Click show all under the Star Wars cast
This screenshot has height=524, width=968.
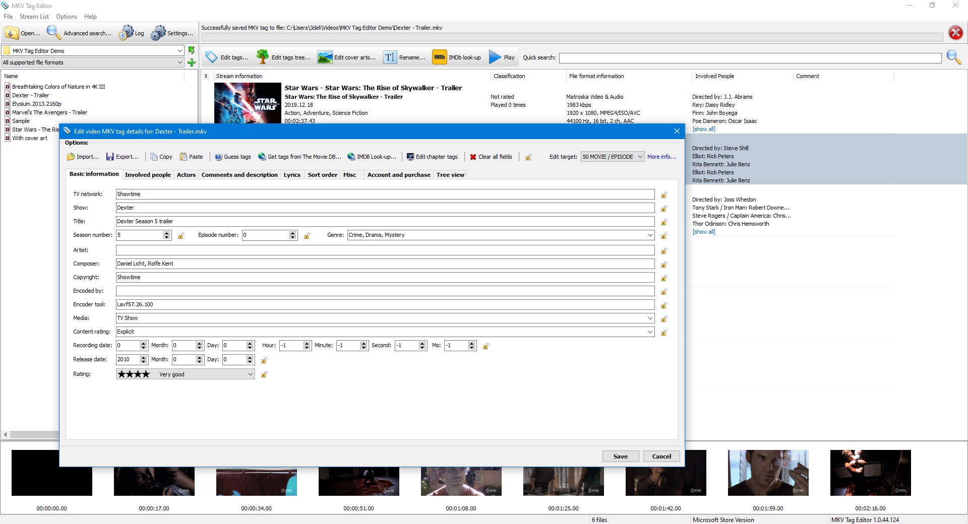click(x=704, y=129)
